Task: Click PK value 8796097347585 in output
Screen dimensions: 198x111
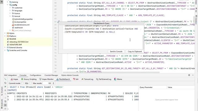Action: pyautogui.click(x=115, y=97)
